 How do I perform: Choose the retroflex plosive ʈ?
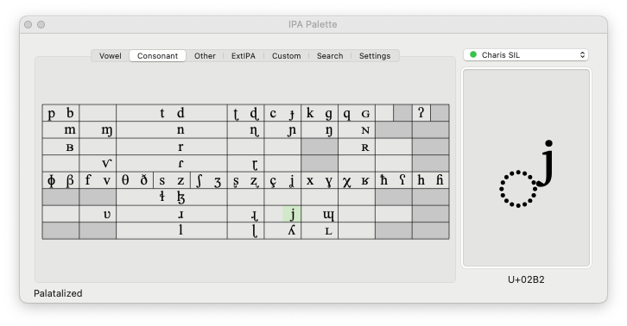(x=236, y=114)
